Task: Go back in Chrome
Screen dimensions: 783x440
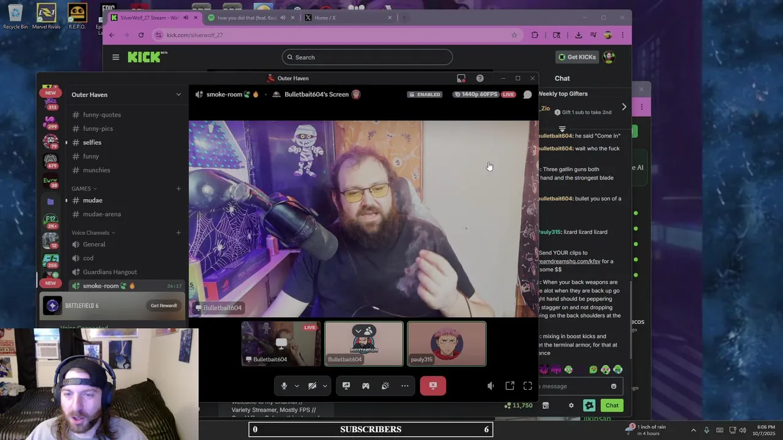Action: [x=112, y=35]
